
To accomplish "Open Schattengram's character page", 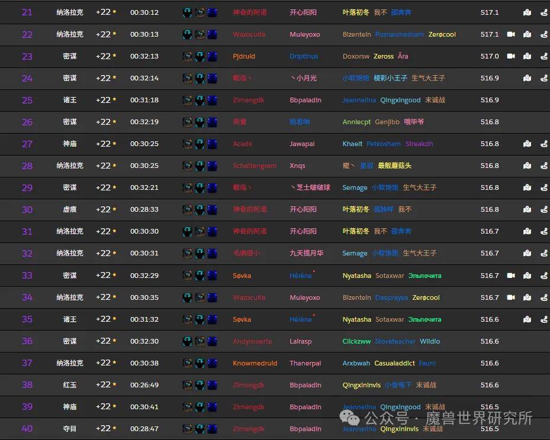I will (255, 166).
